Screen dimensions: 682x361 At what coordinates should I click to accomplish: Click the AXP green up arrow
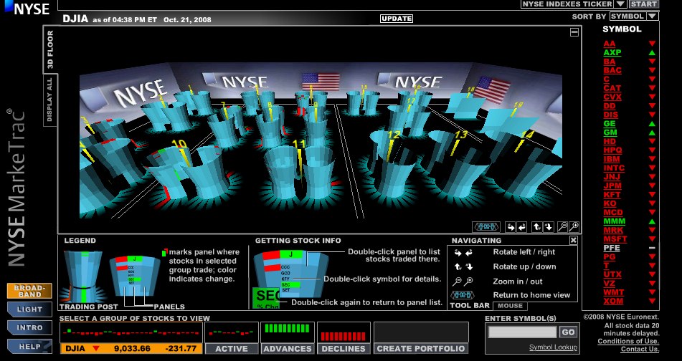click(x=652, y=52)
